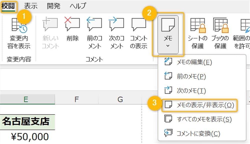Image resolution: width=250 pixels, height=144 pixels.
Task: Open the Help (ヘルプ) tab
Action: coord(78,6)
